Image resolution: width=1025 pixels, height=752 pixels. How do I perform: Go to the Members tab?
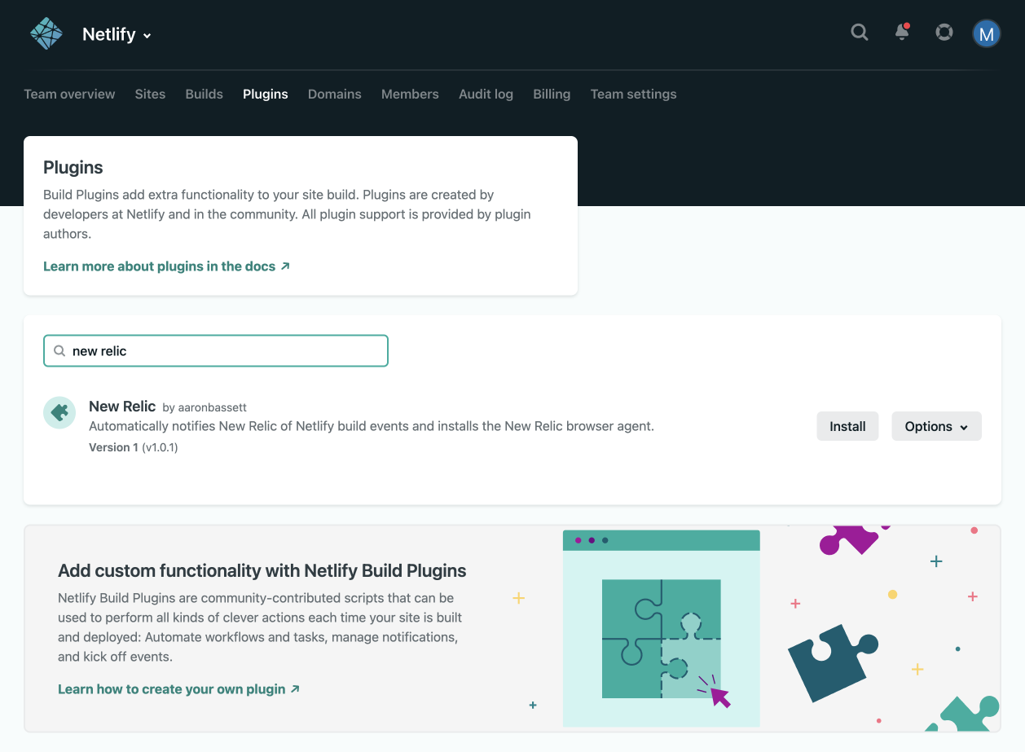(x=410, y=94)
